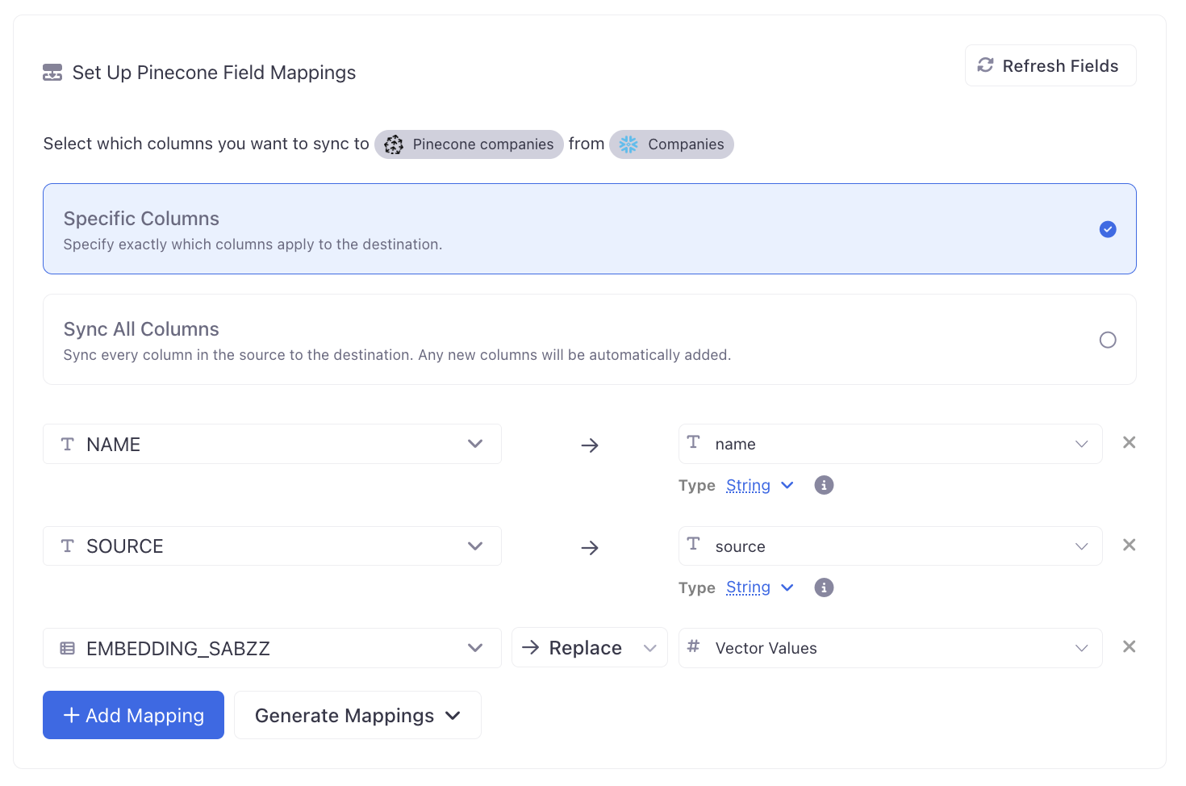Click the info icon beside source Type
1186x786 pixels.
(824, 587)
